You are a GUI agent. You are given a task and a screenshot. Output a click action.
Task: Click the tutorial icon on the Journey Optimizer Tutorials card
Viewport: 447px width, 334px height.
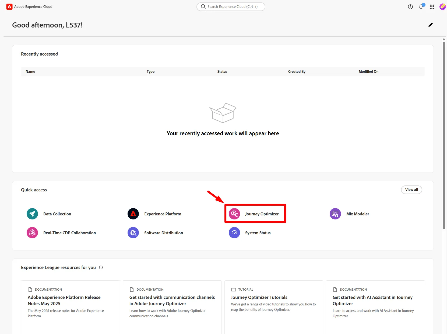234,290
